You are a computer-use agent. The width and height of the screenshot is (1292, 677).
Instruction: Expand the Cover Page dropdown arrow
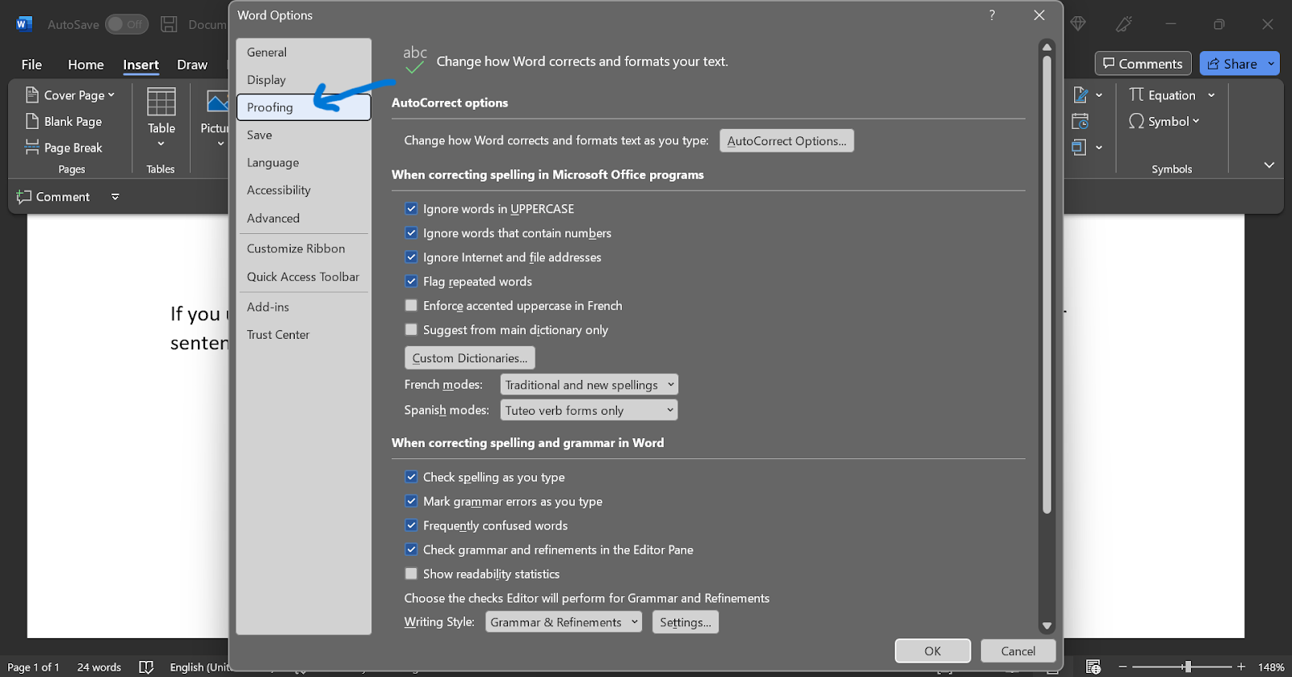point(111,95)
